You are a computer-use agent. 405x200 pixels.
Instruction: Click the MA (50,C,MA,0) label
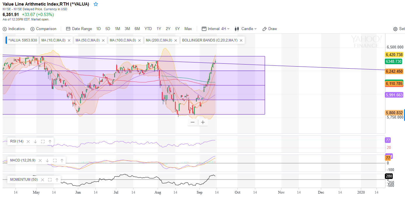pos(88,40)
